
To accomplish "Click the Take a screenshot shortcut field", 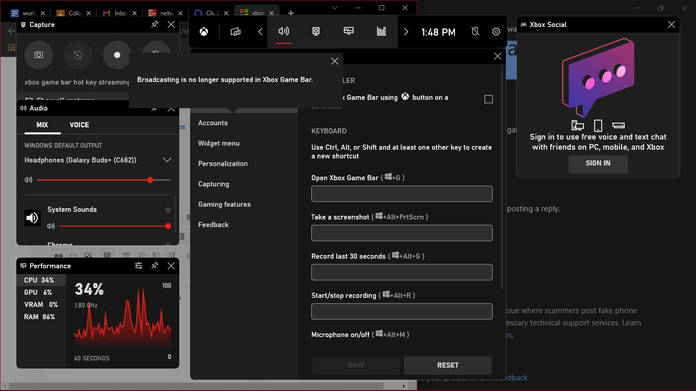I will [x=402, y=233].
